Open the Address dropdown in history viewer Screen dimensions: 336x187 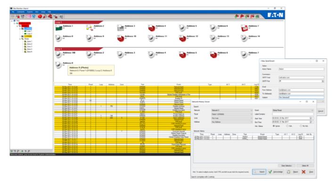[232, 122]
